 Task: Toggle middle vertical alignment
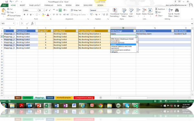tap(57, 10)
